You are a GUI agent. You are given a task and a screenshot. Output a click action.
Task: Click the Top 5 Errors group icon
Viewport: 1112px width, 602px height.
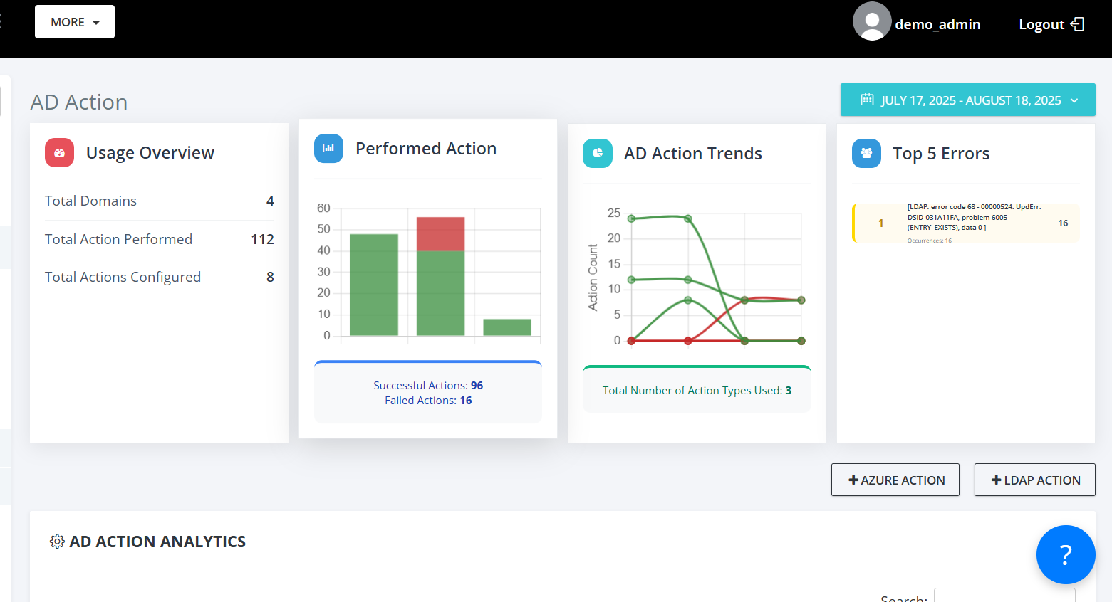tap(866, 153)
